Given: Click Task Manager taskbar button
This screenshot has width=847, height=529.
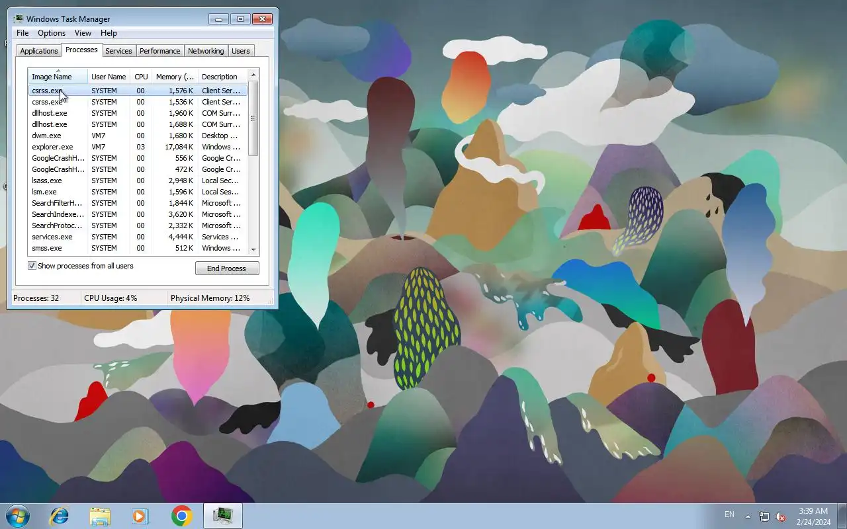Looking at the screenshot, I should [x=223, y=516].
